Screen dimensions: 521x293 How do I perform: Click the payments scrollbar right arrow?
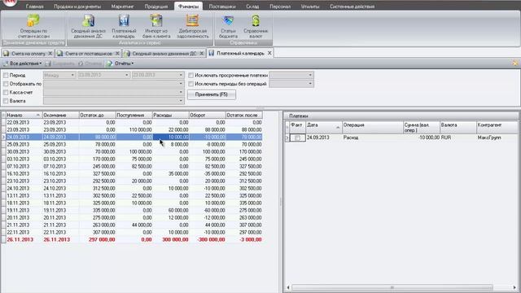pos(514,287)
